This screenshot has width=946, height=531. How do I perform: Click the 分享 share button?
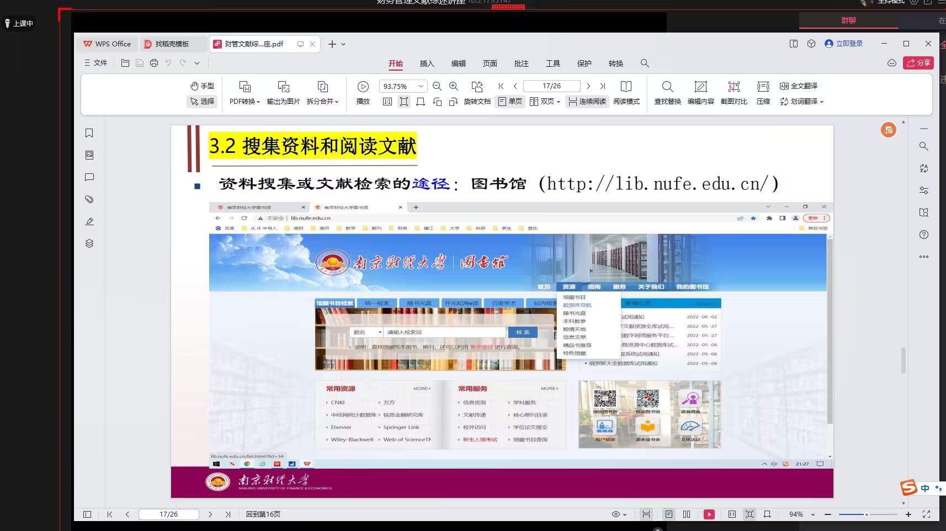click(918, 63)
